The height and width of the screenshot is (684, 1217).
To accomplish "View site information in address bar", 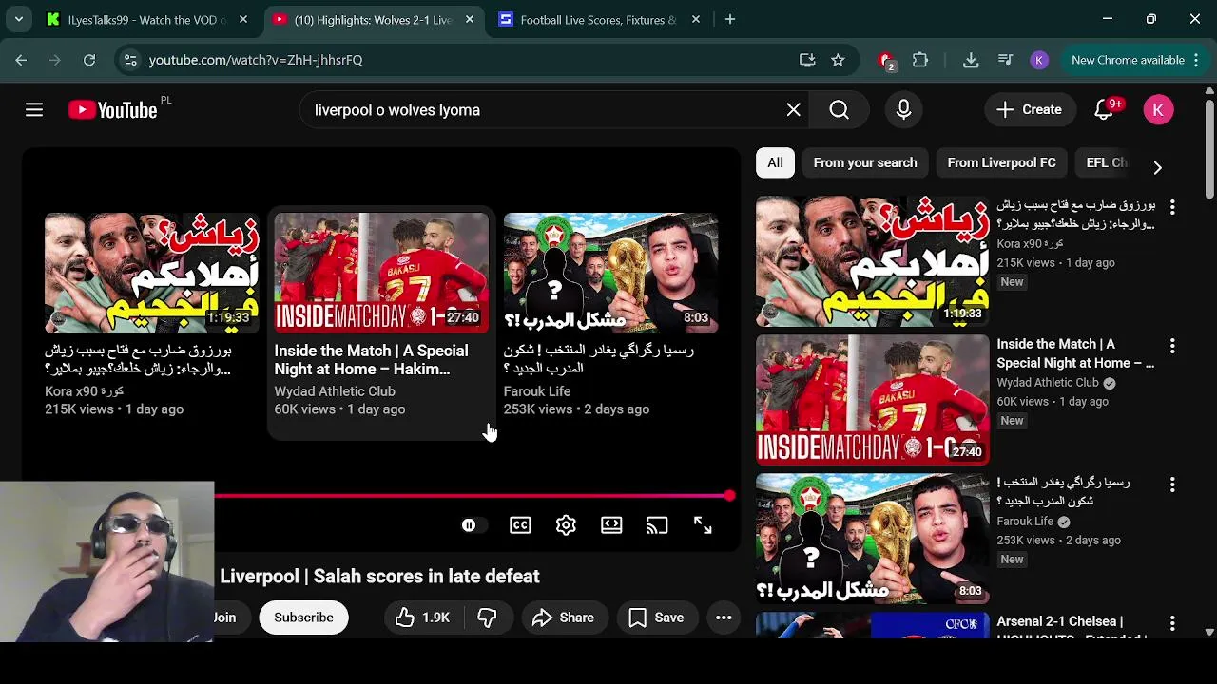I will tap(130, 60).
